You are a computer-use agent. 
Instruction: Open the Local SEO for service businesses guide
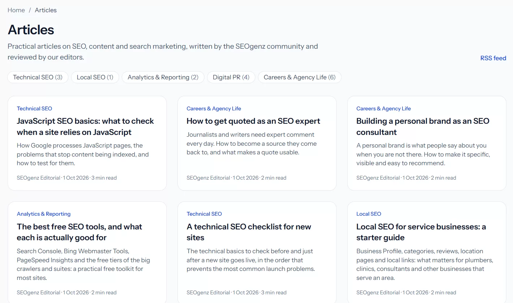421,232
